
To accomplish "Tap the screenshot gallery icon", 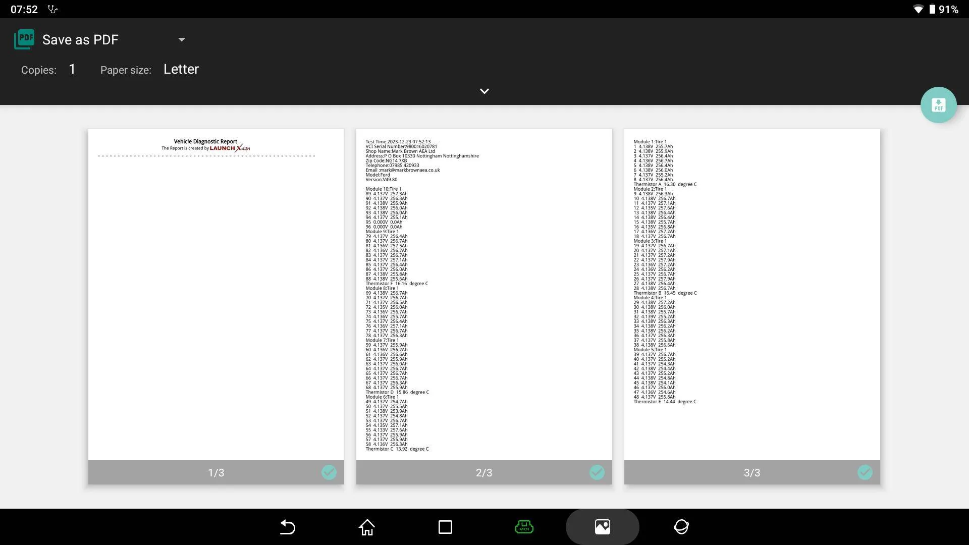I will pos(603,527).
